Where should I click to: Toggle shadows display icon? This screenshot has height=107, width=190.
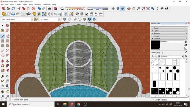tap(62, 9)
